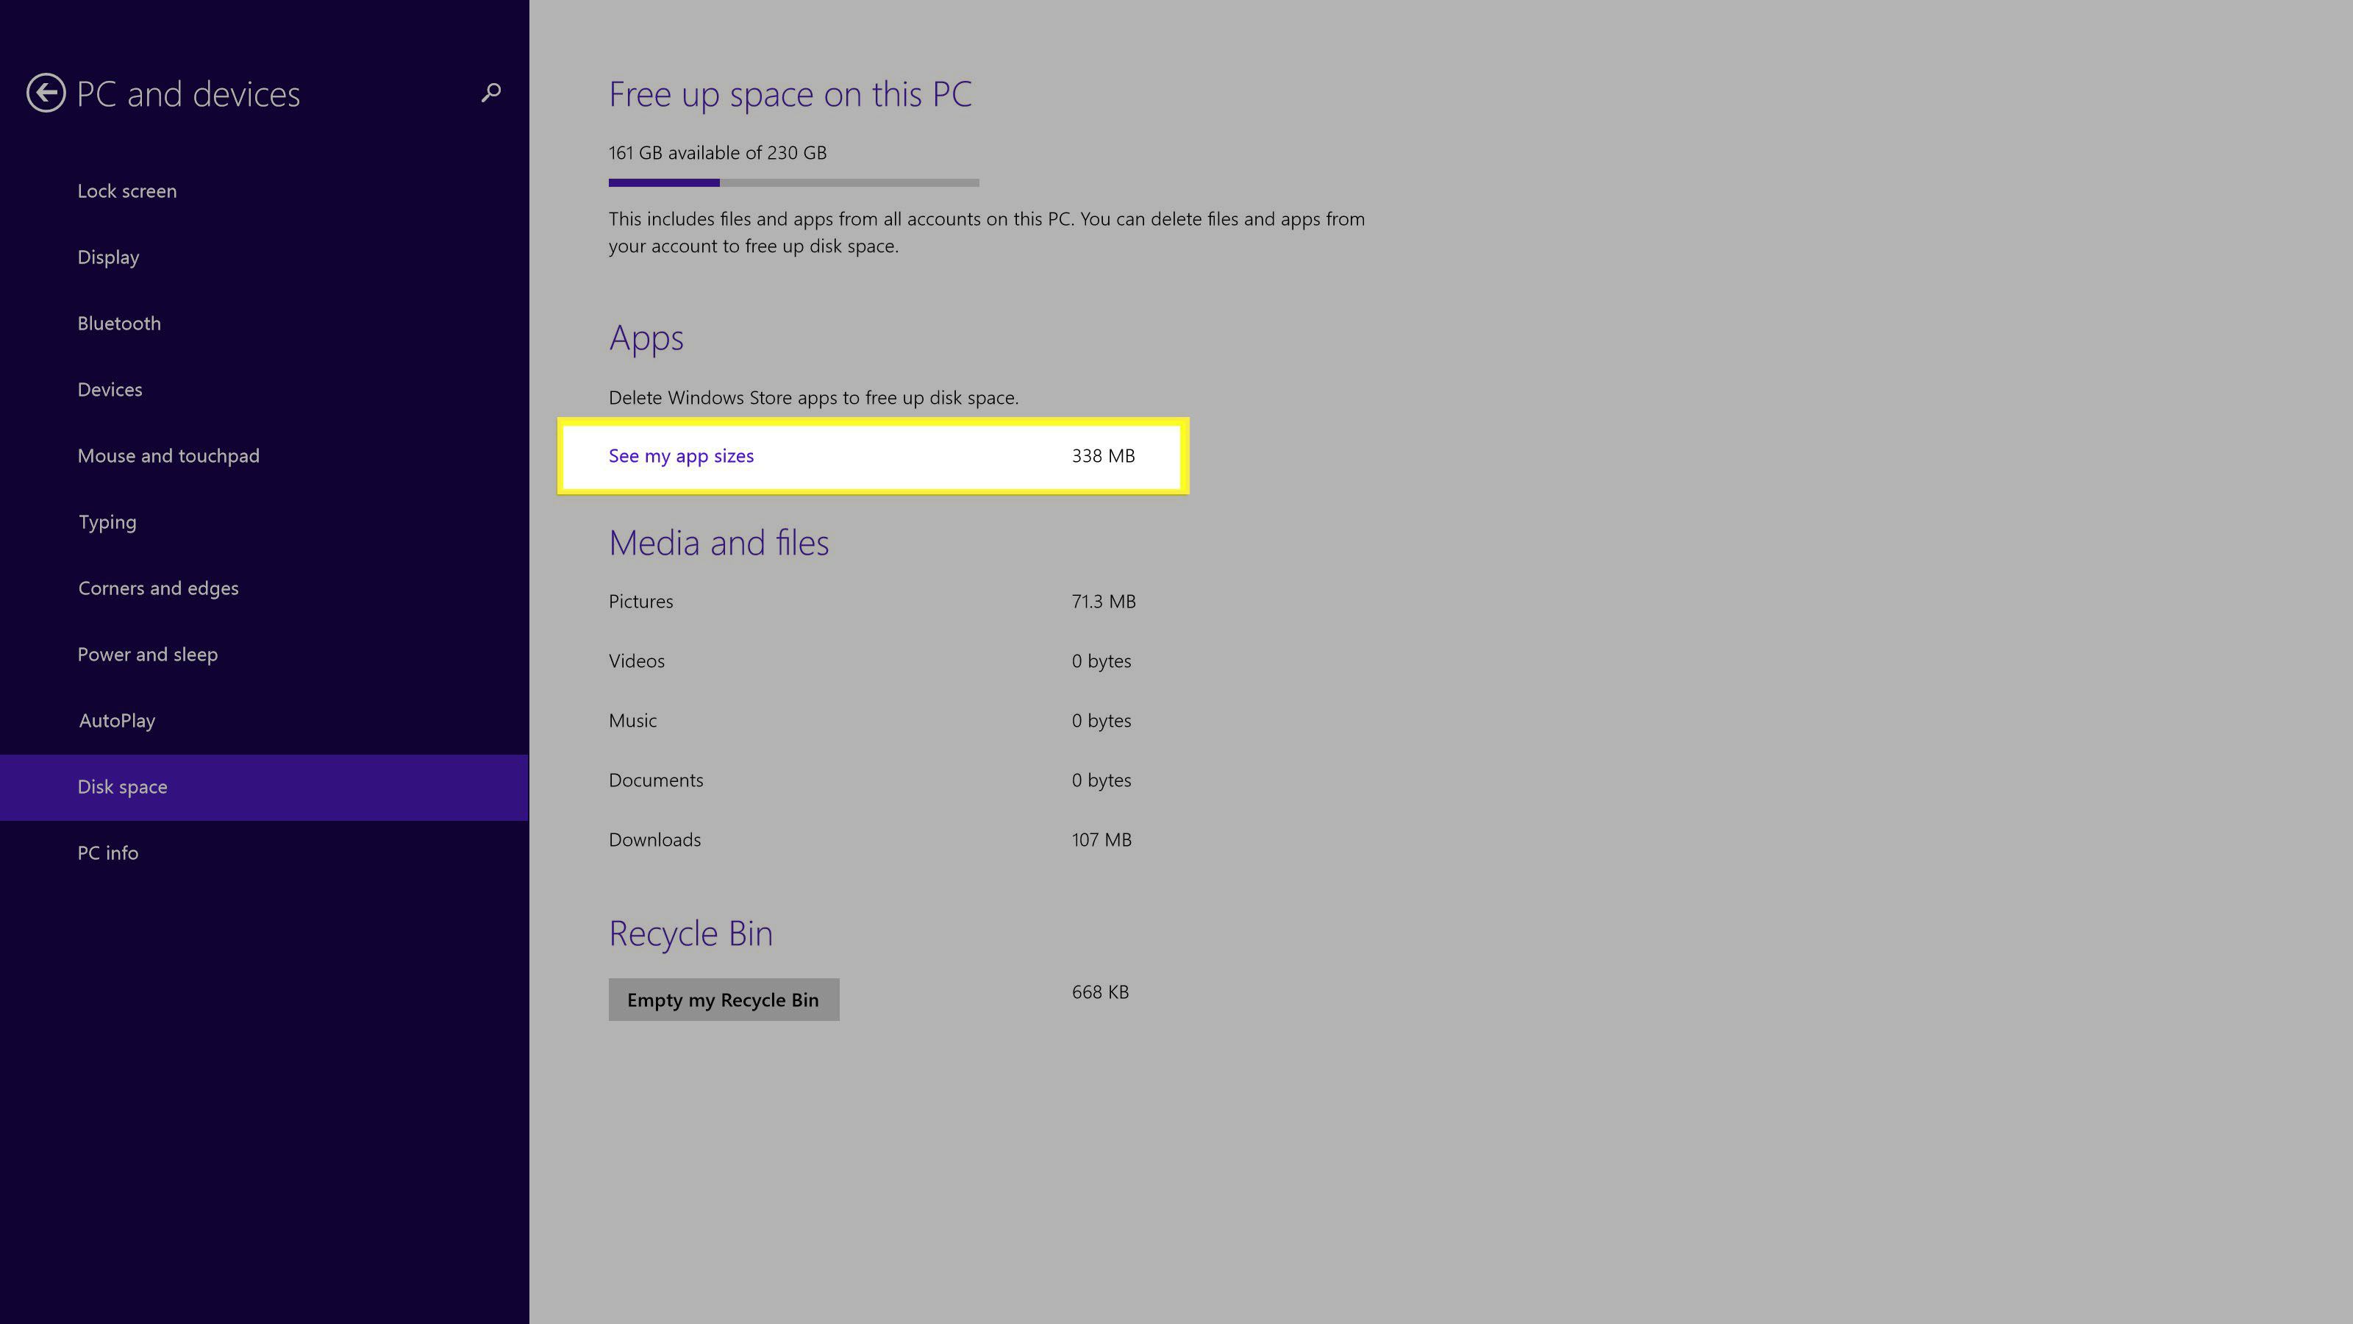Click the 338 MB app size value
The image size is (2353, 1324).
click(1104, 456)
